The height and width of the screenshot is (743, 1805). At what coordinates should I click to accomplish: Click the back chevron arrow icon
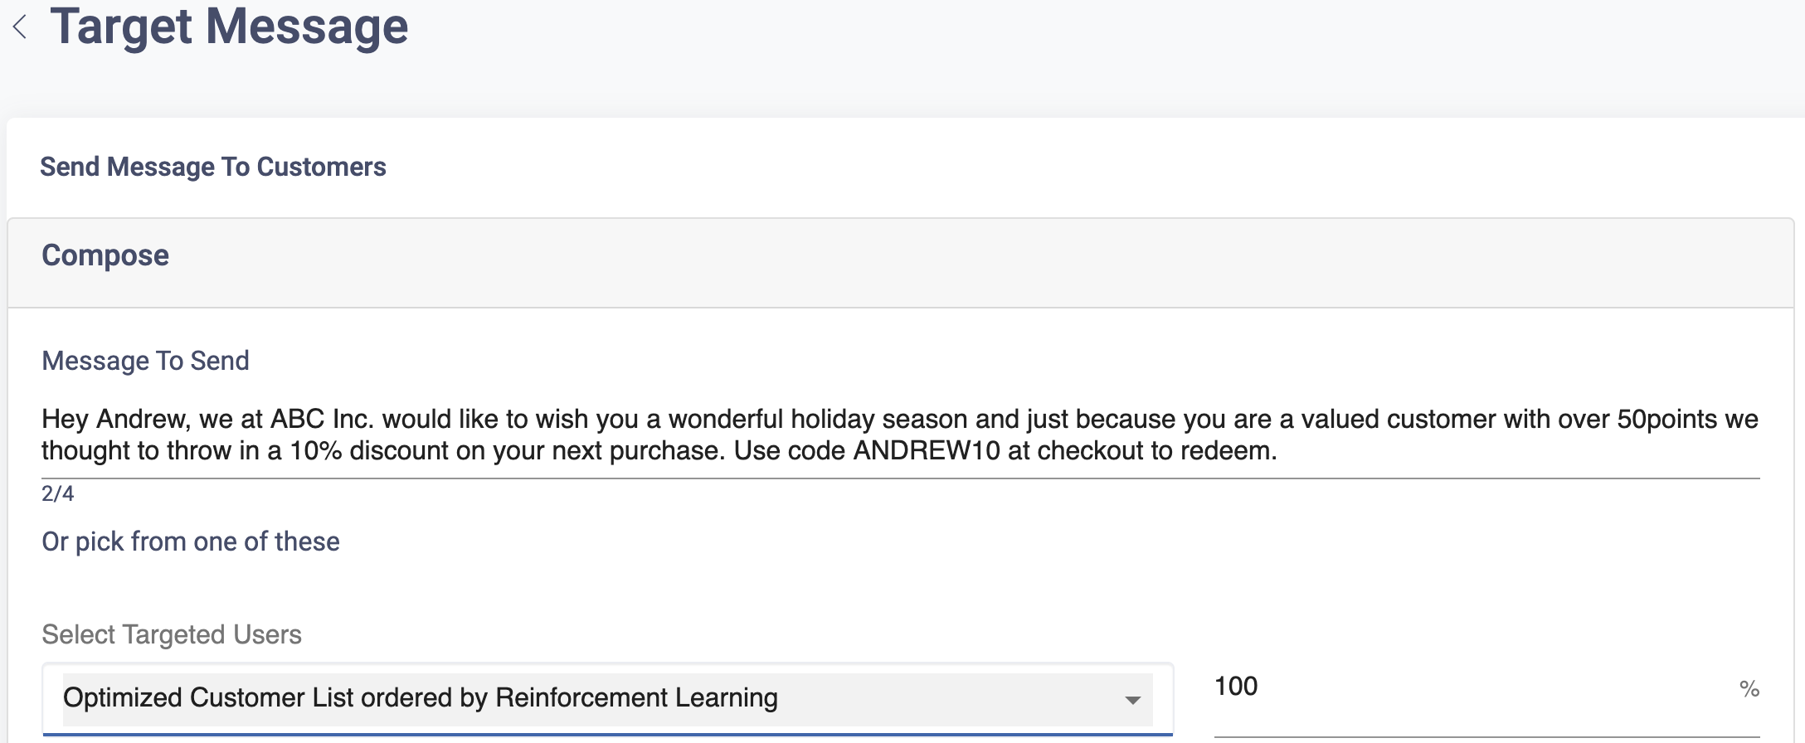click(21, 27)
